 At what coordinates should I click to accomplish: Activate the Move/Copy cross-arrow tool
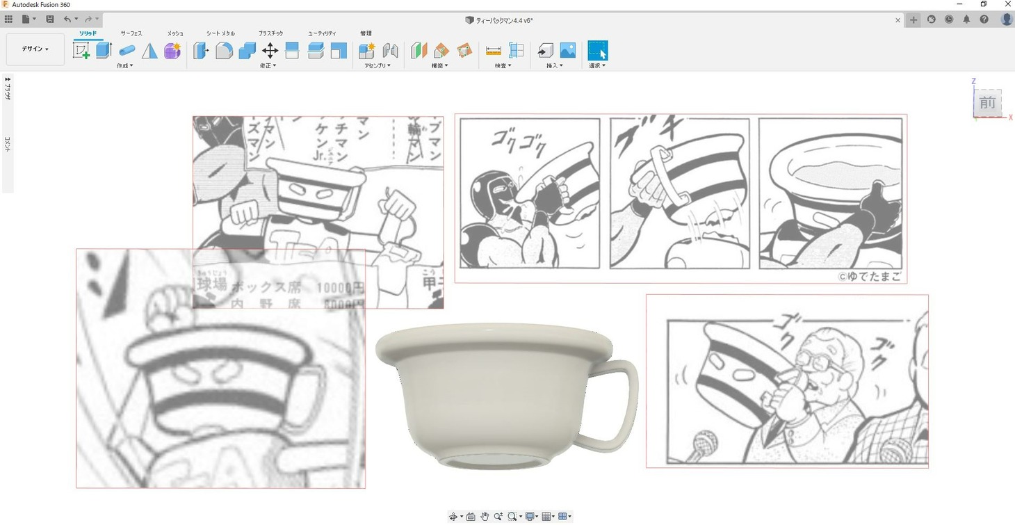(x=270, y=51)
